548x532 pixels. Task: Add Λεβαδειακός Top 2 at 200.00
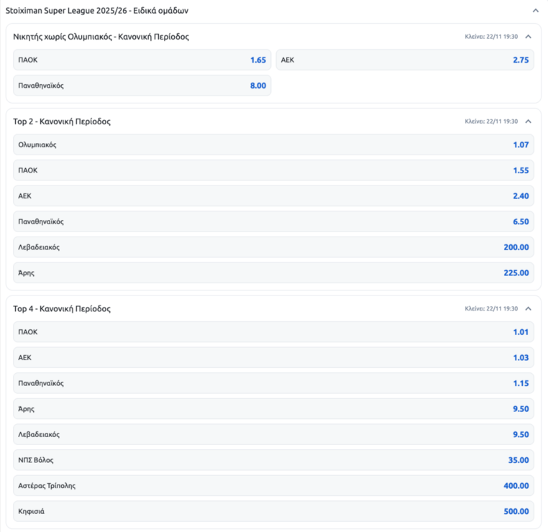273,247
